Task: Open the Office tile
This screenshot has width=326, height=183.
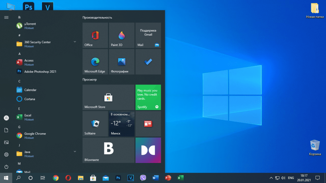Action: pos(95,35)
